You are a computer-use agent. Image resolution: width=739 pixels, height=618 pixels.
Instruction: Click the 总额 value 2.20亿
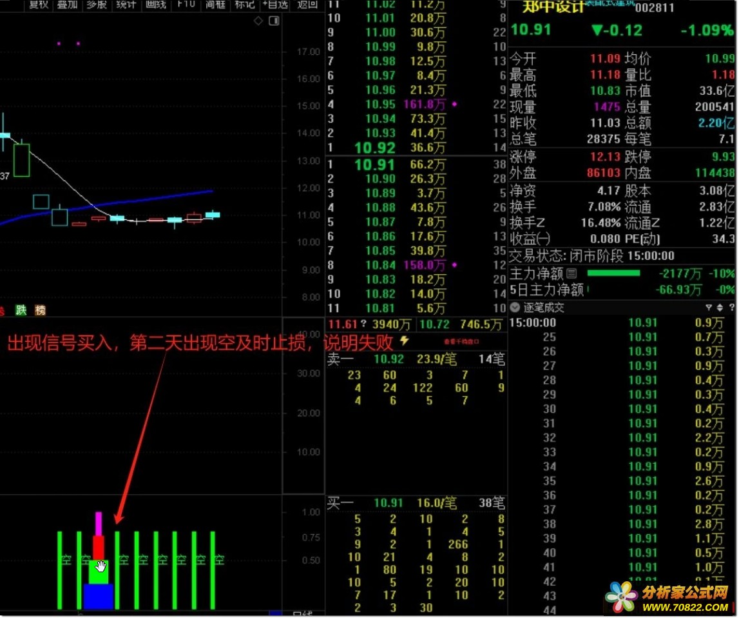pos(716,123)
